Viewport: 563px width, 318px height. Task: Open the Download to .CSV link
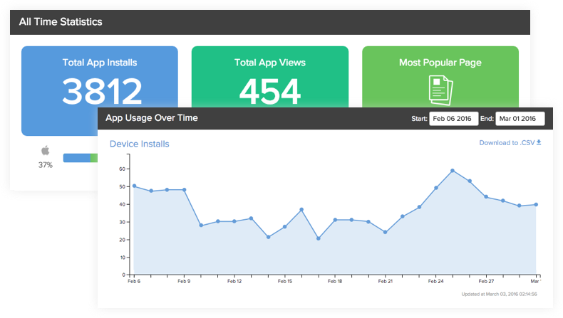pos(507,142)
